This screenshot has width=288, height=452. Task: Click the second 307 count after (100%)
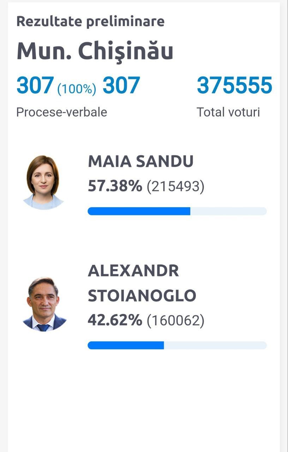[x=121, y=85]
